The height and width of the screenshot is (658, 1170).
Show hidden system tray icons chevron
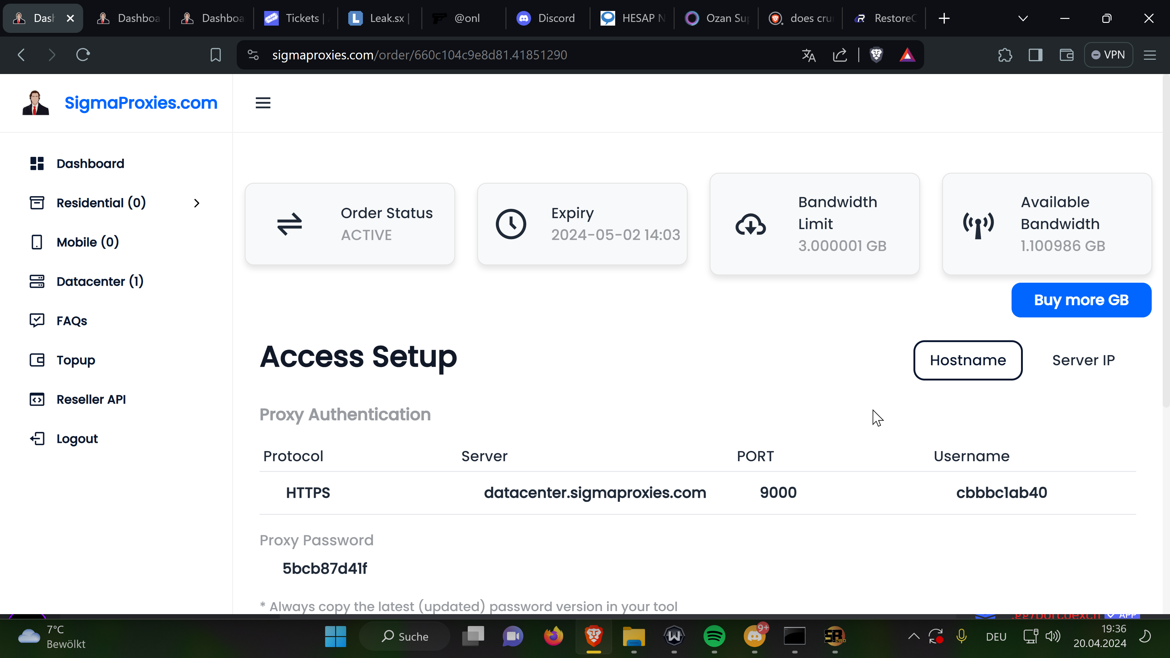[x=913, y=636]
